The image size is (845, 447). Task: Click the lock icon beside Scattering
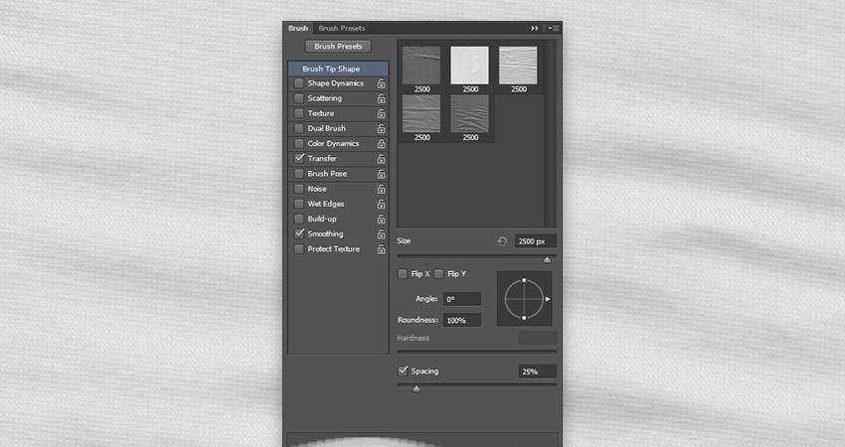pos(381,99)
